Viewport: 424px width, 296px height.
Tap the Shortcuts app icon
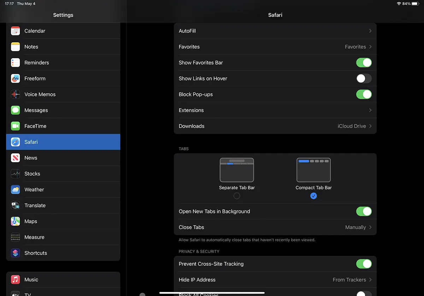(x=15, y=253)
